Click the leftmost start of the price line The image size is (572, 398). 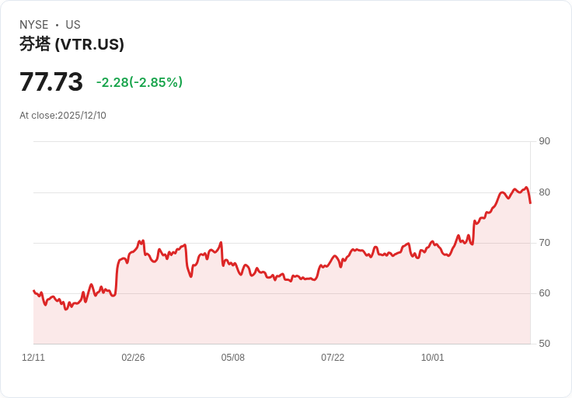point(33,291)
